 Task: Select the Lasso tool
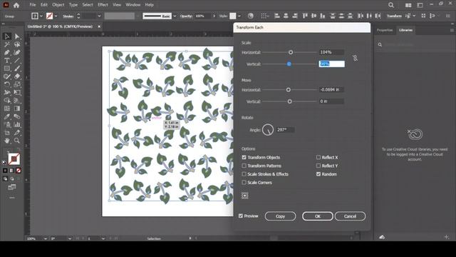[17, 44]
